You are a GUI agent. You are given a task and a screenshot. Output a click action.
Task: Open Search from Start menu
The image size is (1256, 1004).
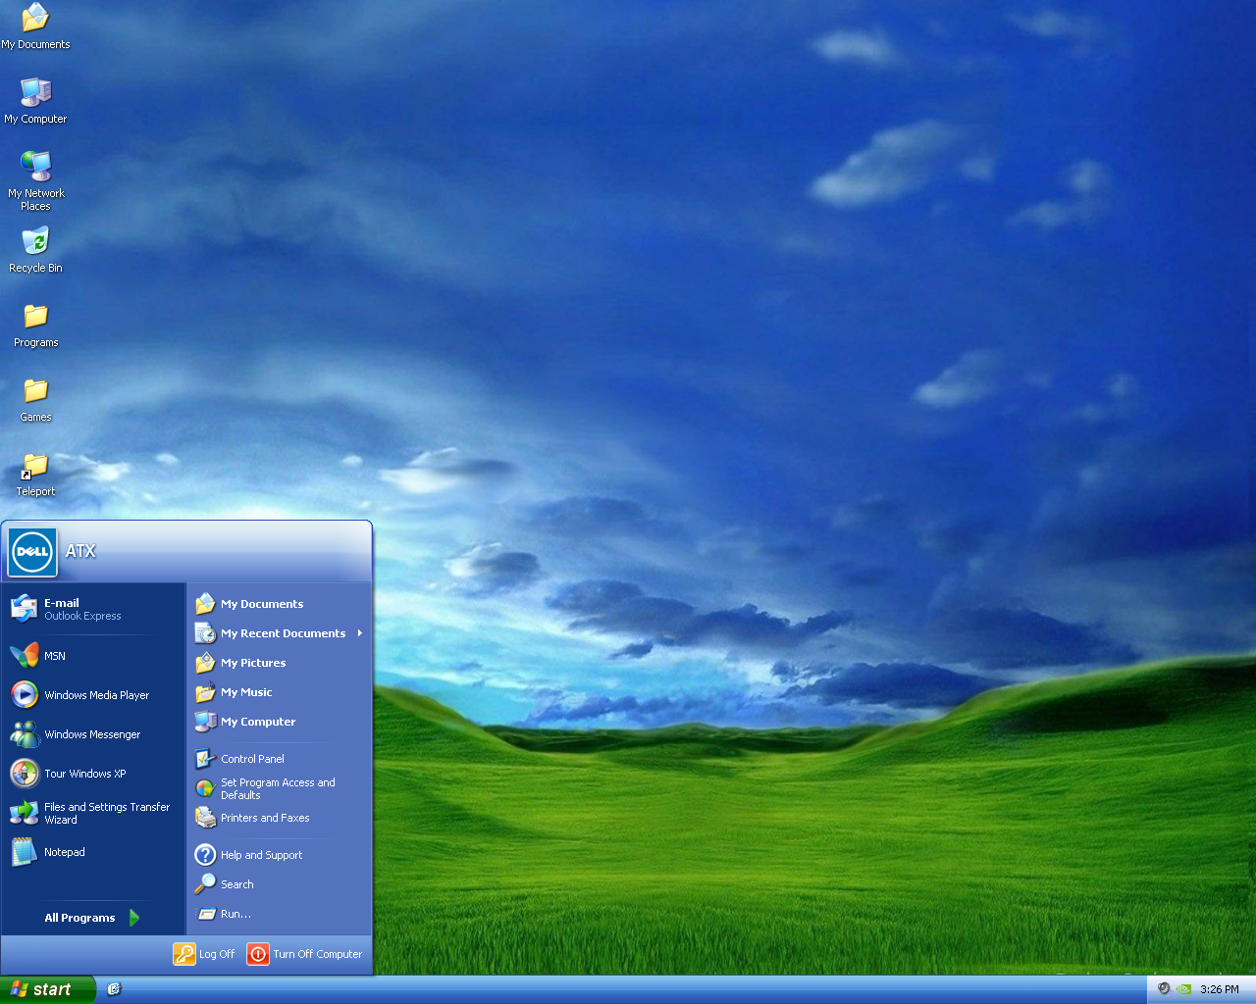281,884
